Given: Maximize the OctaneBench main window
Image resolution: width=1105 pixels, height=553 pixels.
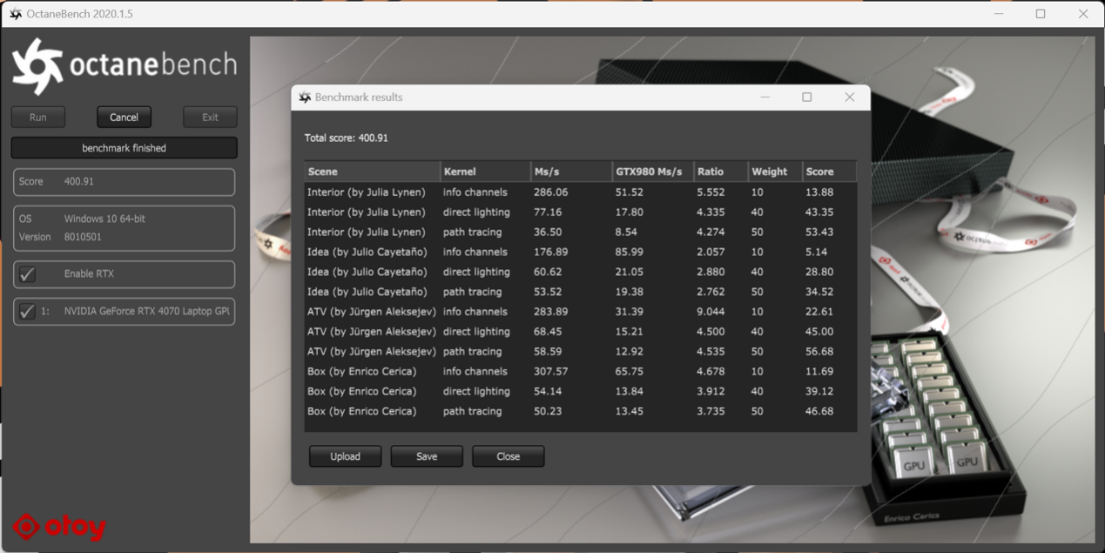Looking at the screenshot, I should pos(1041,14).
